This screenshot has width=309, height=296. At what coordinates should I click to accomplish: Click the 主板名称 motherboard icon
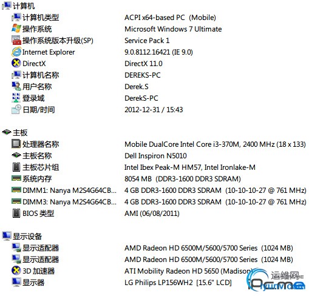[x=16, y=155]
